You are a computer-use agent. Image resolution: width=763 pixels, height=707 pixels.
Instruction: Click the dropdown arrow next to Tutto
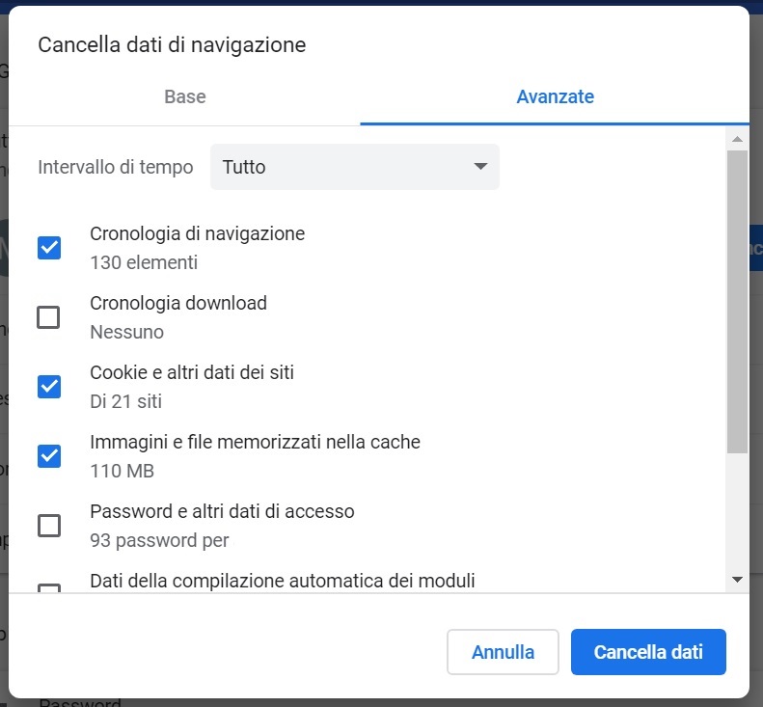[x=480, y=167]
